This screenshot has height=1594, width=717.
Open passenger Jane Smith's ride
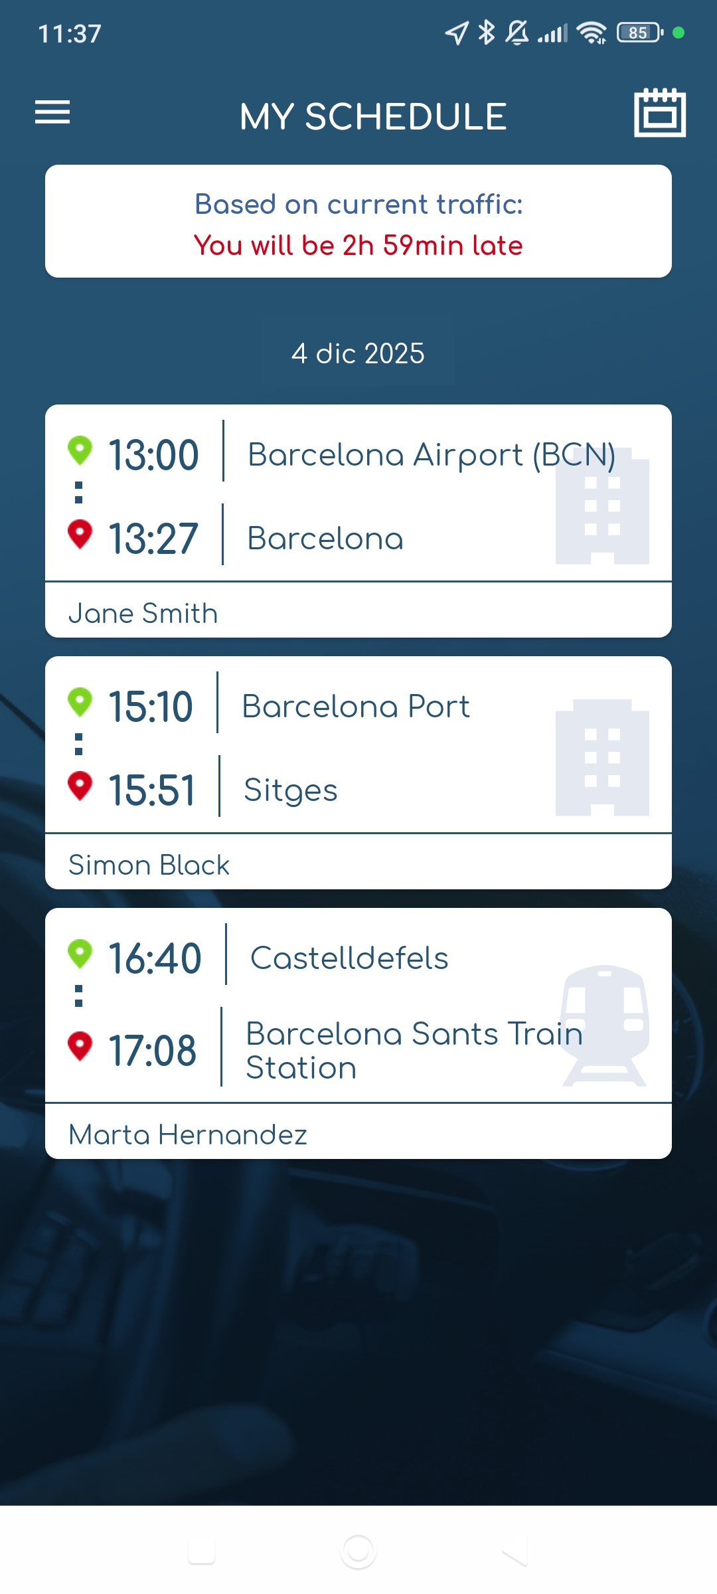click(143, 613)
